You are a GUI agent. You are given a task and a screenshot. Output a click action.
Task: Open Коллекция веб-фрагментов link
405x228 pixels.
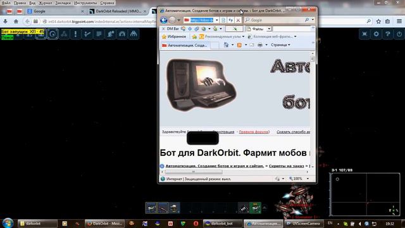[x=271, y=37]
